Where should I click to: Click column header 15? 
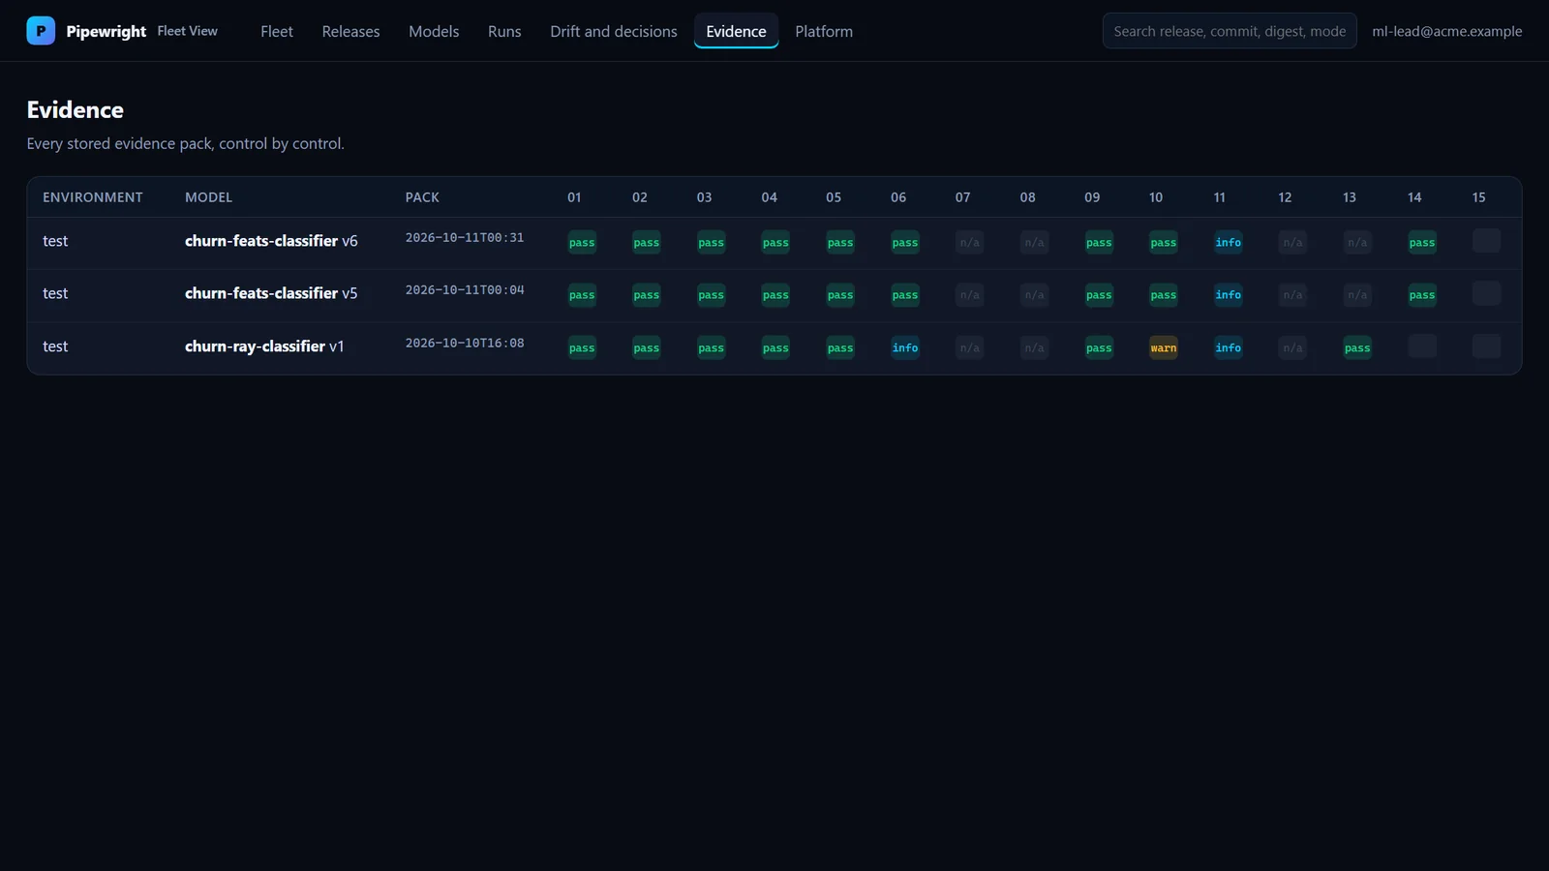pyautogui.click(x=1478, y=197)
